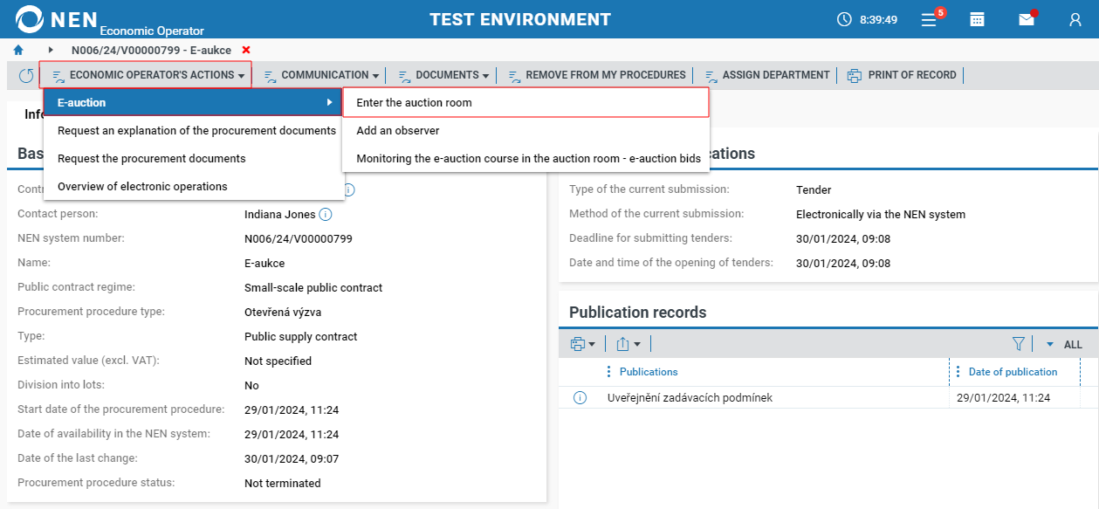Open the user profile icon
Image resolution: width=1099 pixels, height=509 pixels.
pos(1075,19)
